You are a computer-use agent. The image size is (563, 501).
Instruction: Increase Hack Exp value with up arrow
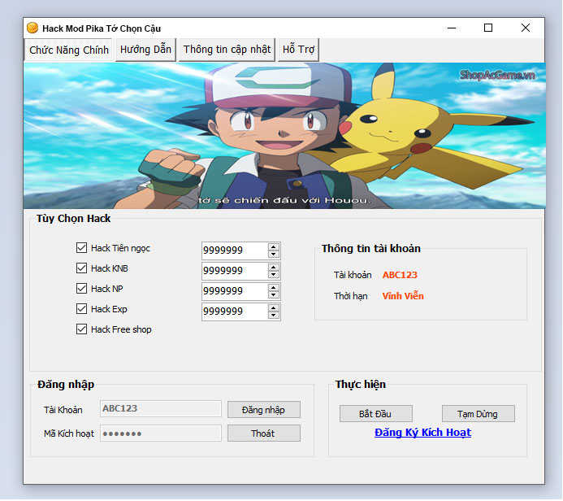click(274, 307)
